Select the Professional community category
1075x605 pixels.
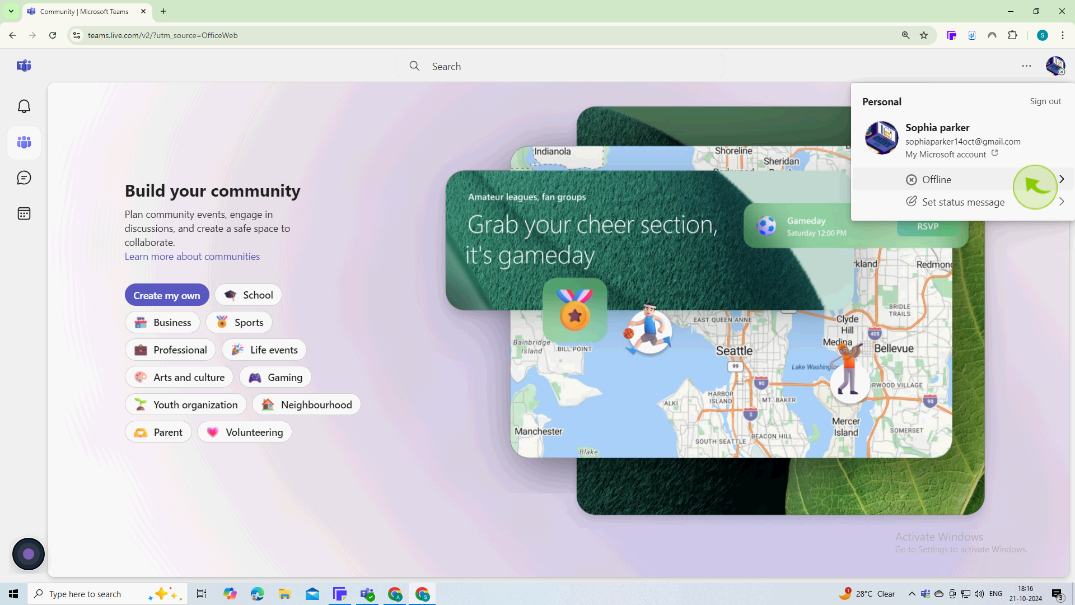170,350
